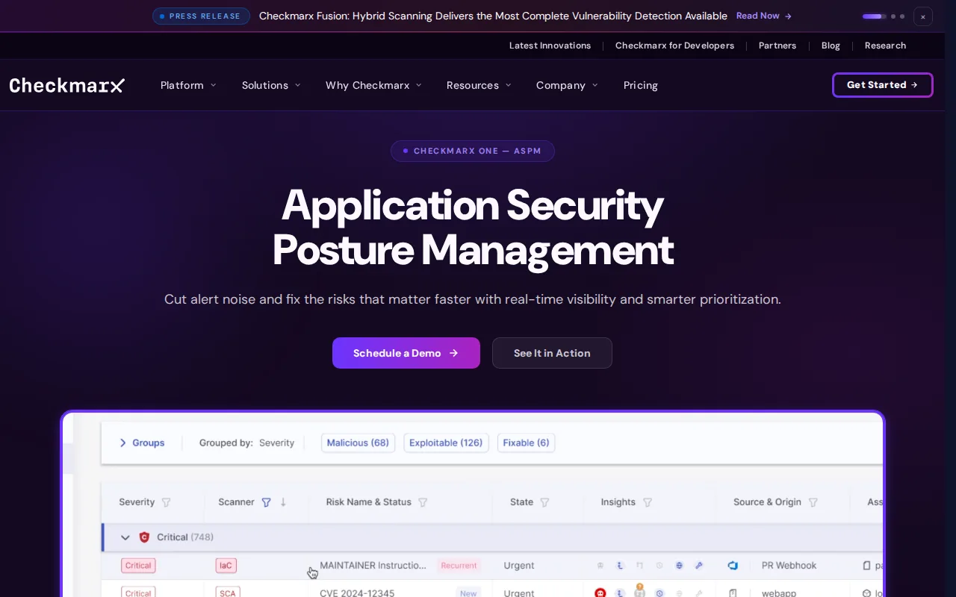Click Read Now in the banner
956x597 pixels.
(x=764, y=16)
